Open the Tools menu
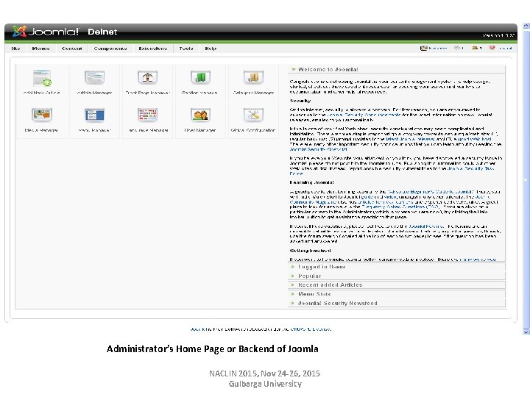530x397 pixels. coord(186,49)
